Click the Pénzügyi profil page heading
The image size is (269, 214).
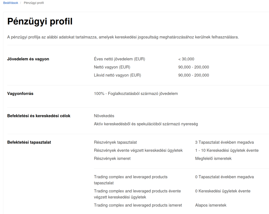pos(40,22)
